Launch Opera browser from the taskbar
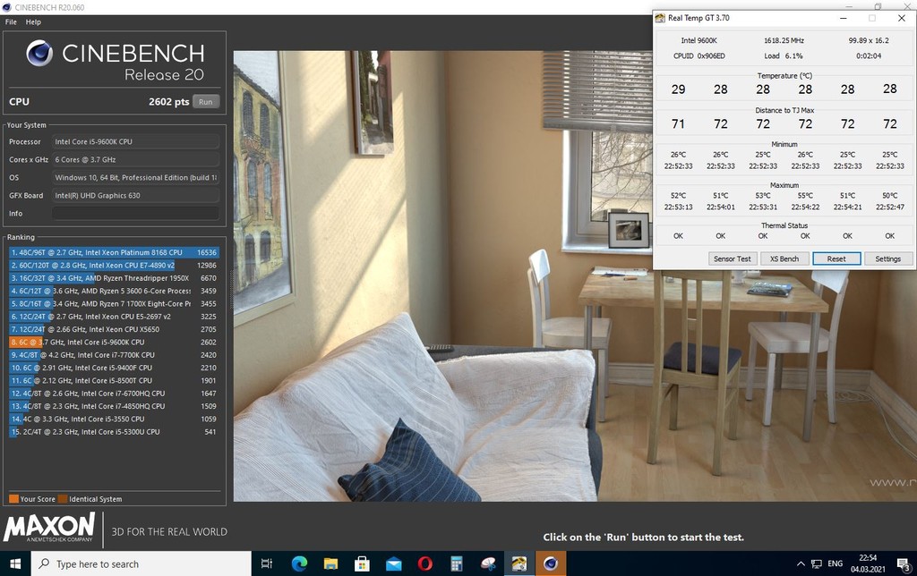Image resolution: width=917 pixels, height=576 pixels. 425,563
